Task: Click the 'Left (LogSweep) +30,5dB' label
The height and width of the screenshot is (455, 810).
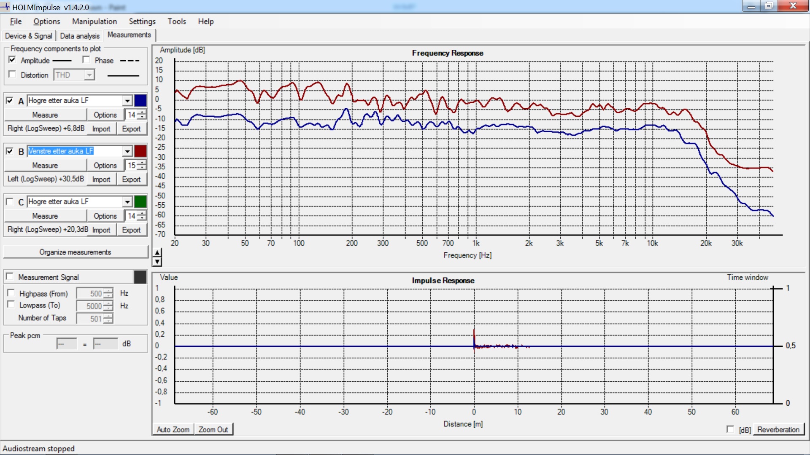Action: pos(46,179)
